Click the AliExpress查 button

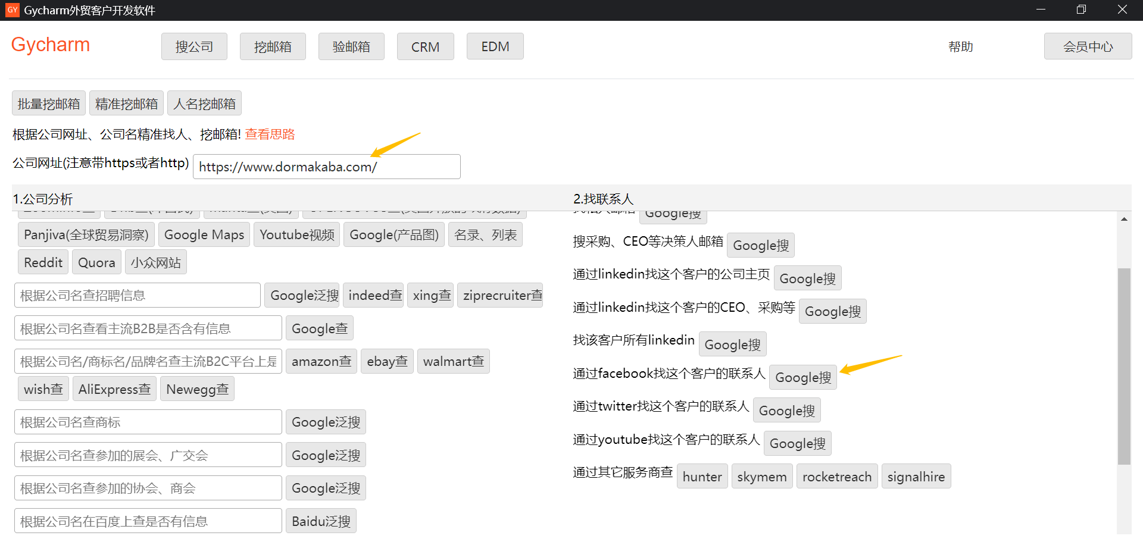point(114,389)
